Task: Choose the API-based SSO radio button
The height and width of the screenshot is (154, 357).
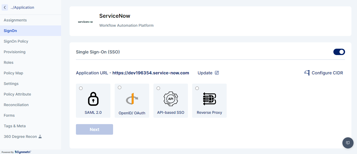Action: (x=158, y=88)
